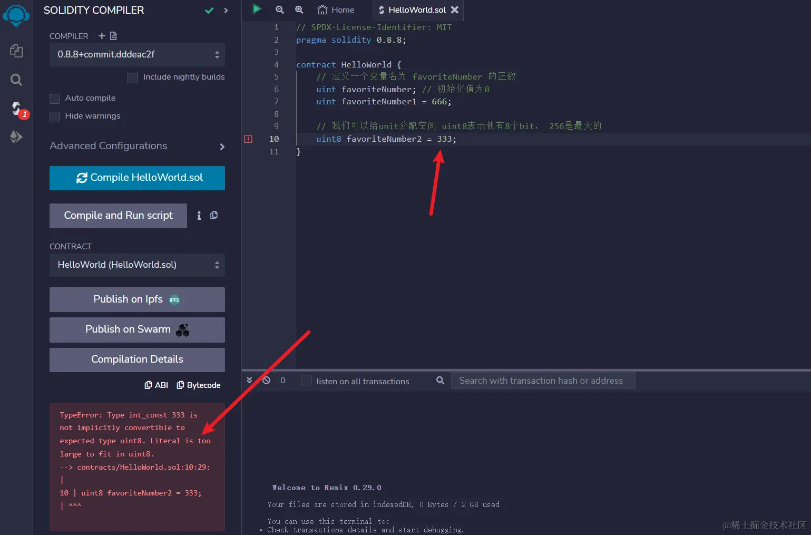The image size is (811, 535).
Task: Click the SPDX-License-Identifier comment line
Action: click(x=374, y=27)
